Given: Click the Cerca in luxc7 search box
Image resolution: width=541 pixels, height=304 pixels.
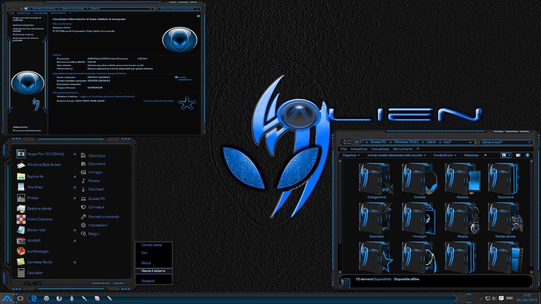Looking at the screenshot, I should click(506, 142).
